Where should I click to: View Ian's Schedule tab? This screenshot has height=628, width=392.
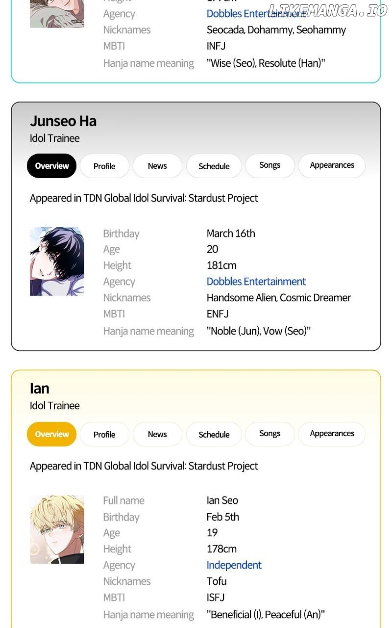point(214,434)
